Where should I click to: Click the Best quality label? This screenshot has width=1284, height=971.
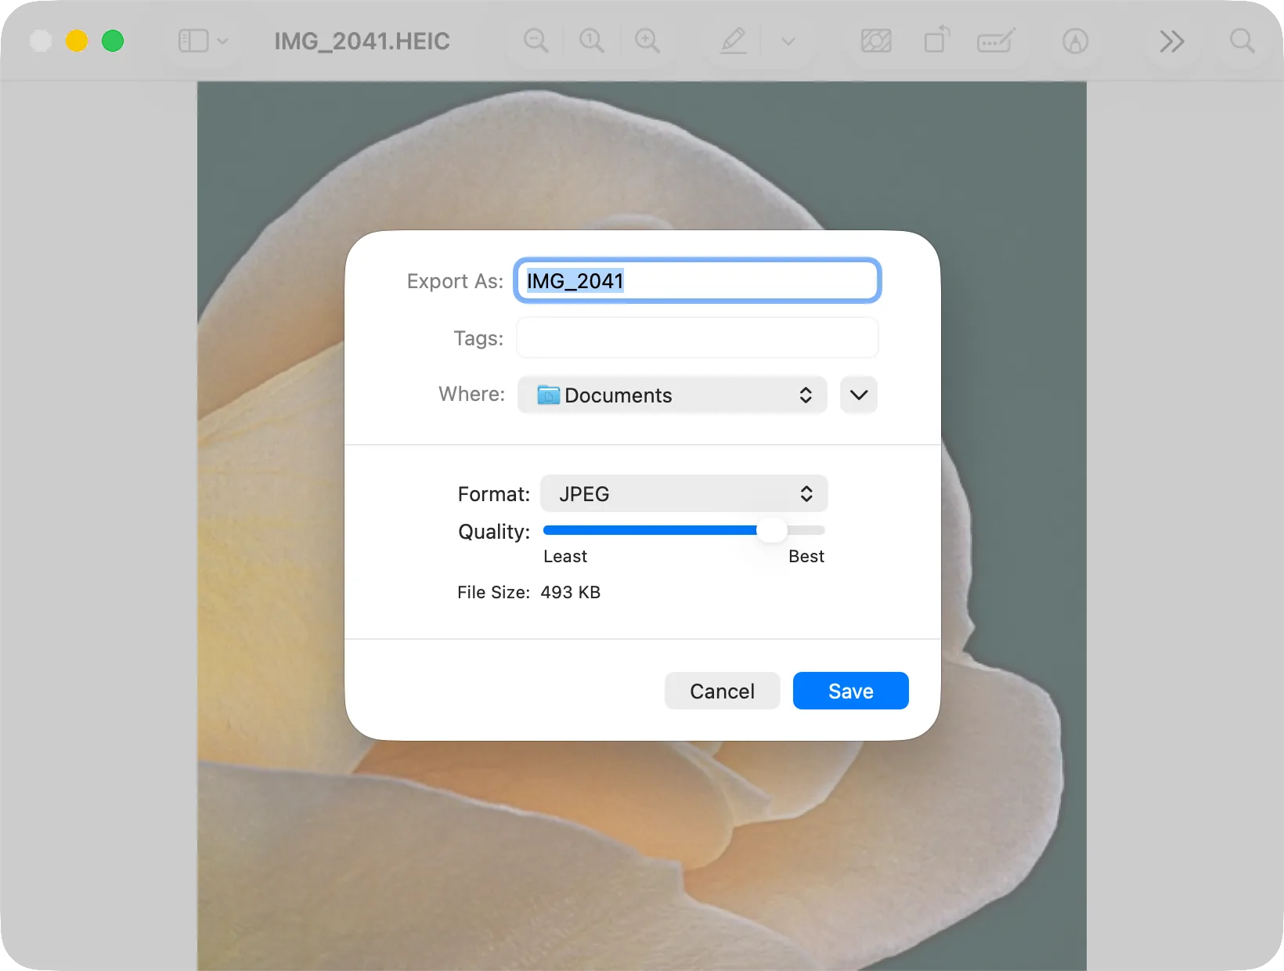[x=806, y=556]
